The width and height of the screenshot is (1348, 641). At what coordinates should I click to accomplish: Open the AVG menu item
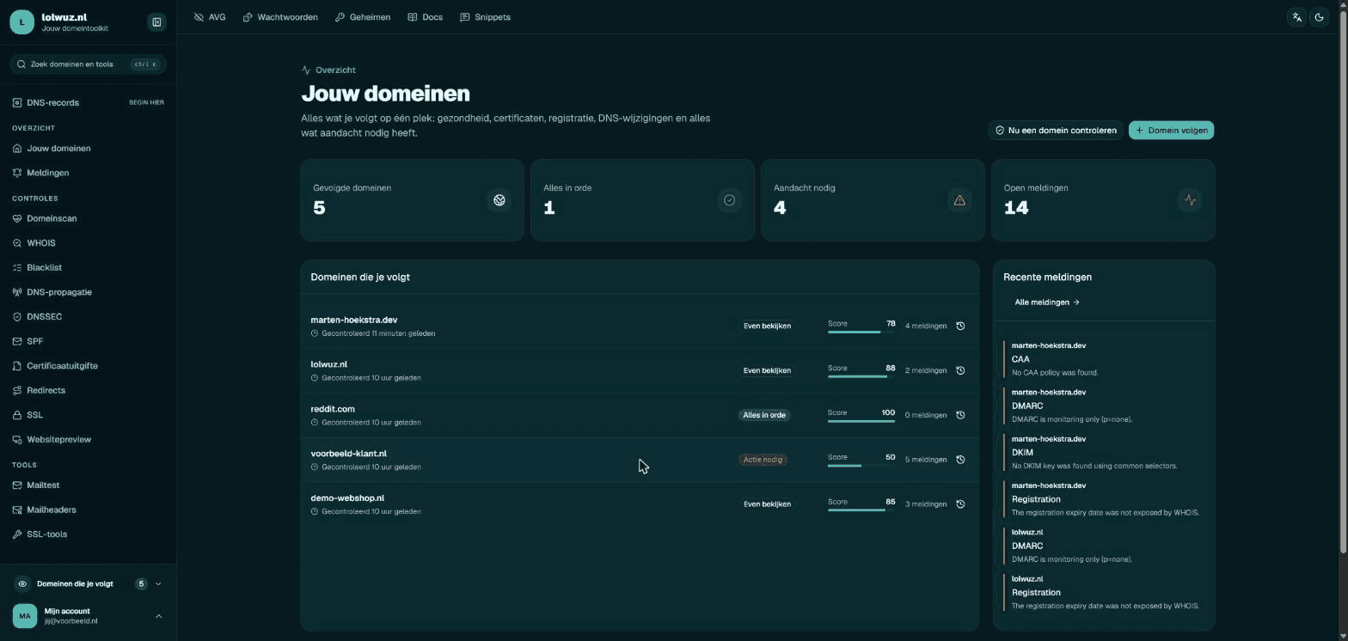210,17
